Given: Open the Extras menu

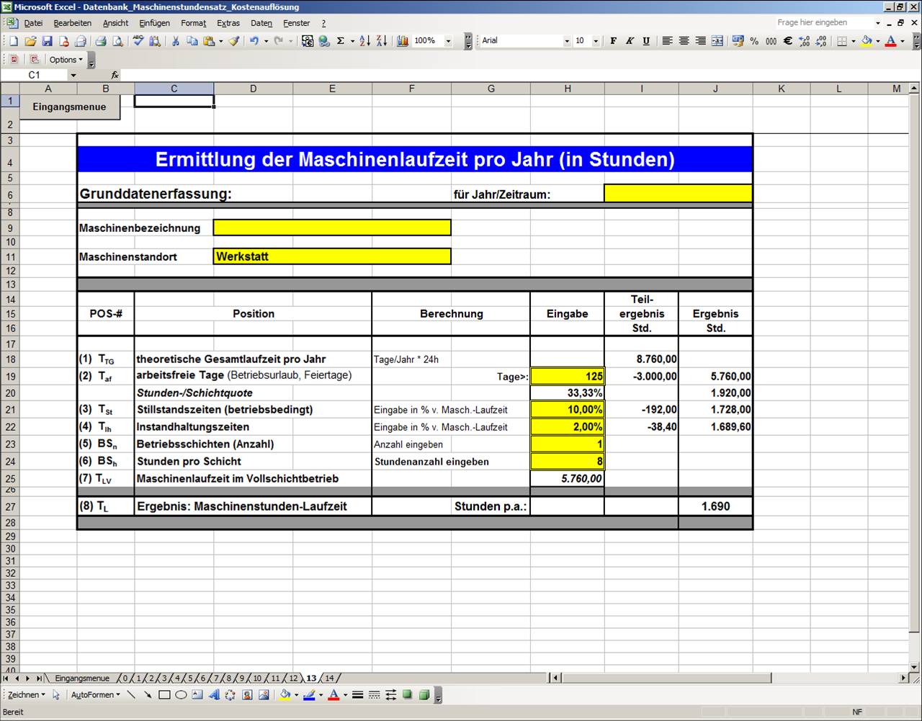Looking at the screenshot, I should (x=228, y=23).
